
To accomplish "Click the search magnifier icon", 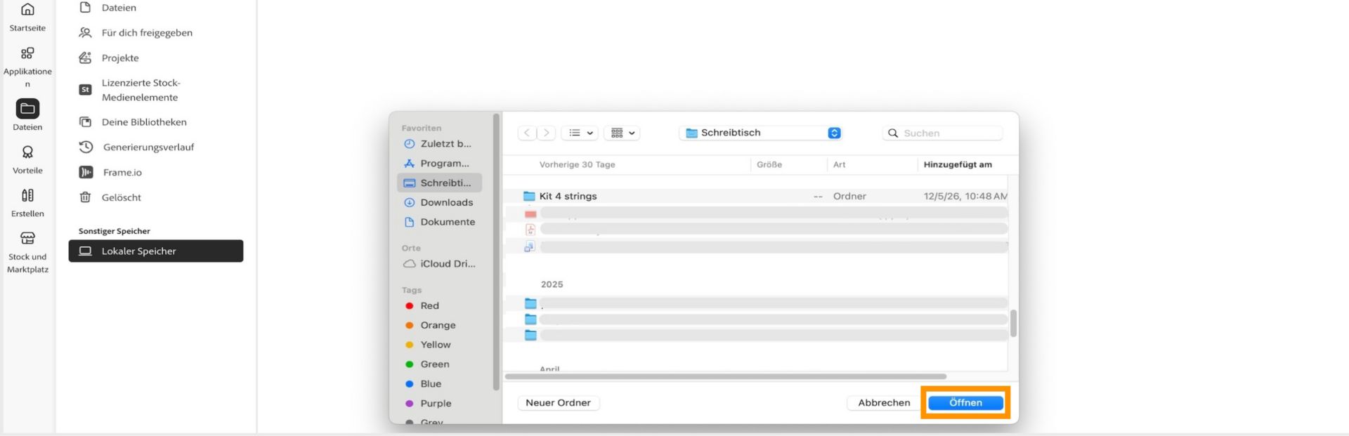I will 893,133.
